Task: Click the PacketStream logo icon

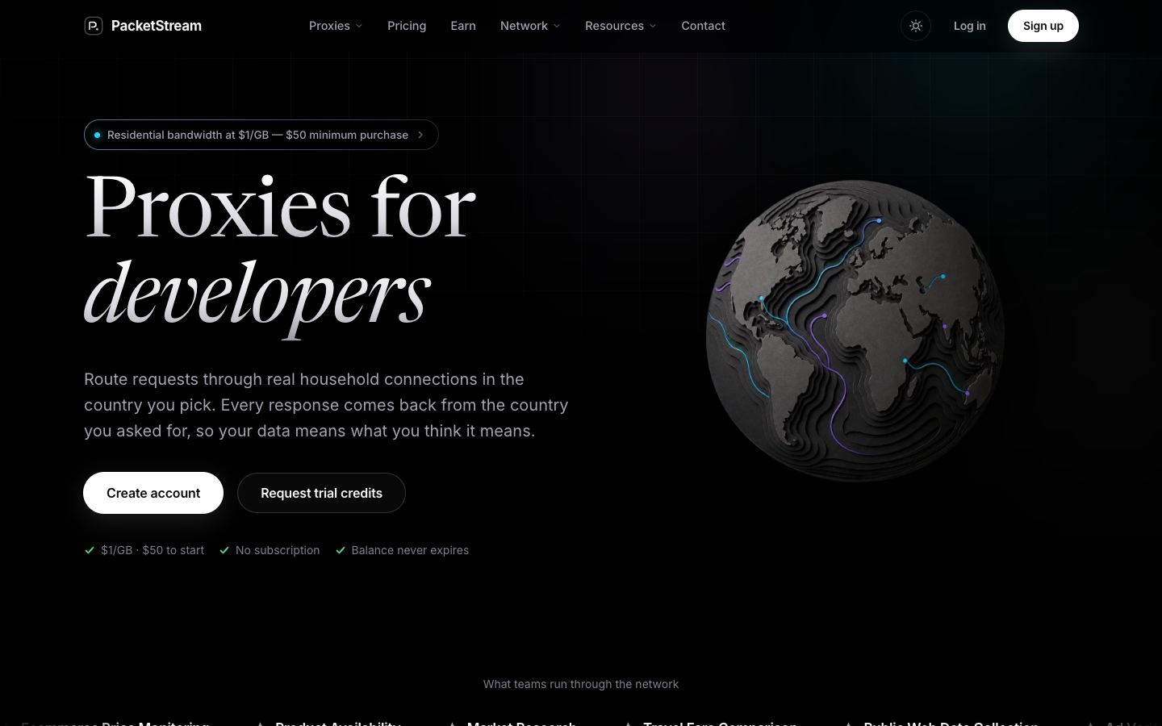Action: pos(94,26)
